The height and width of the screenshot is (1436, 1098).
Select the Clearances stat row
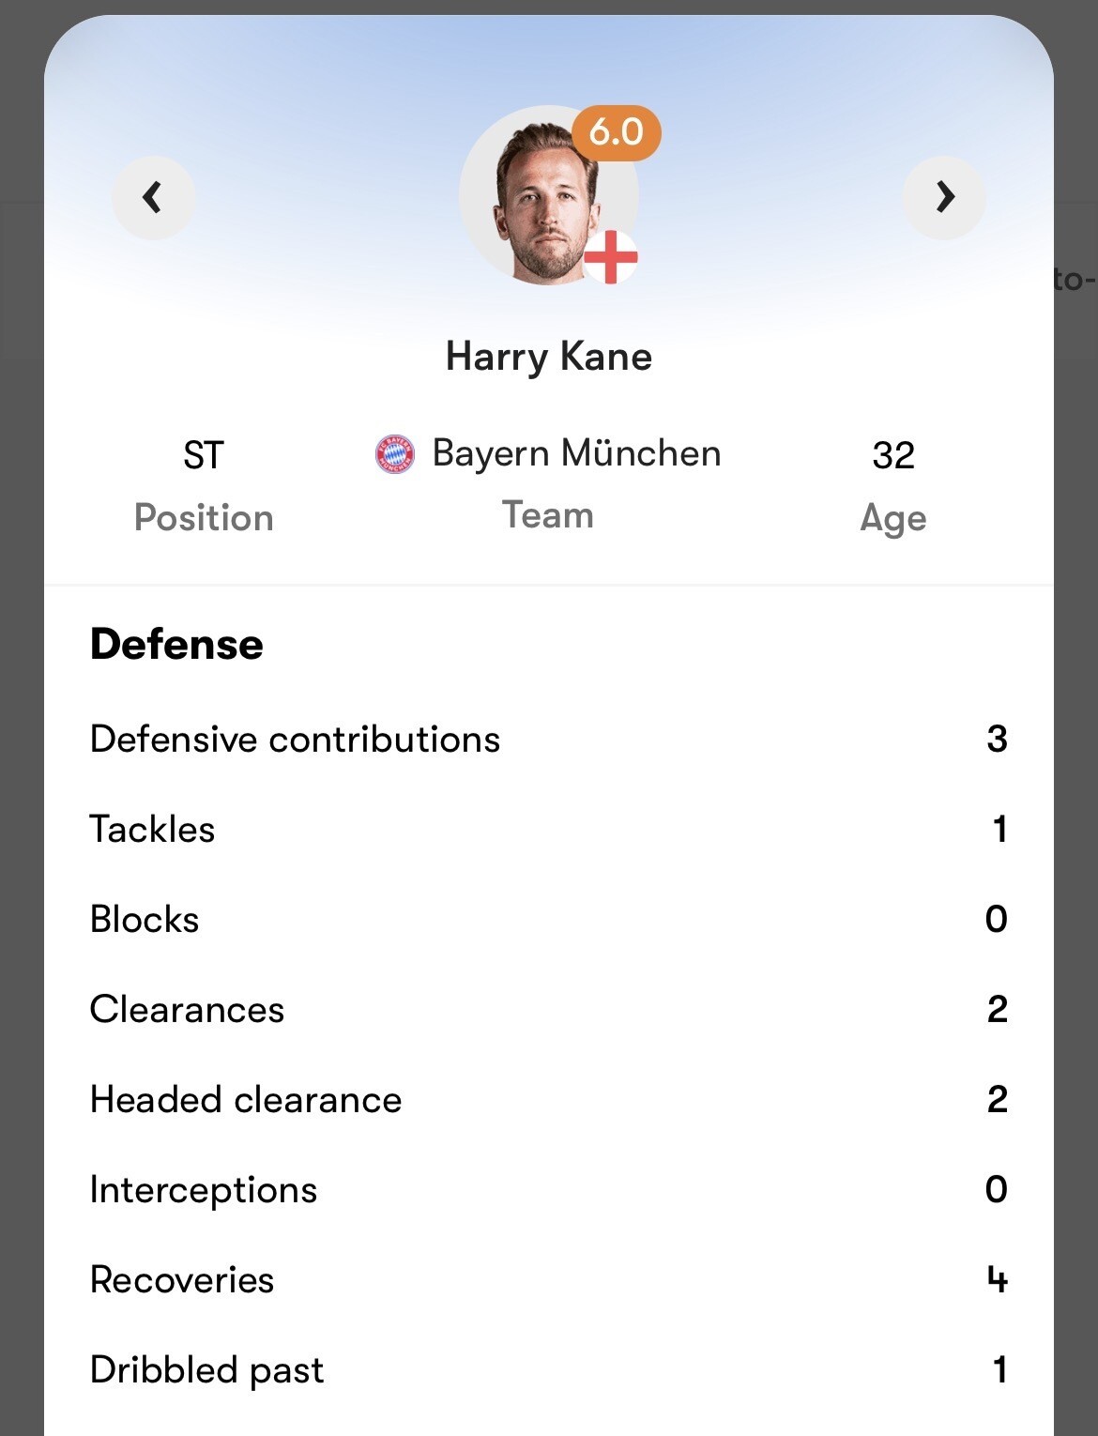click(x=549, y=1010)
